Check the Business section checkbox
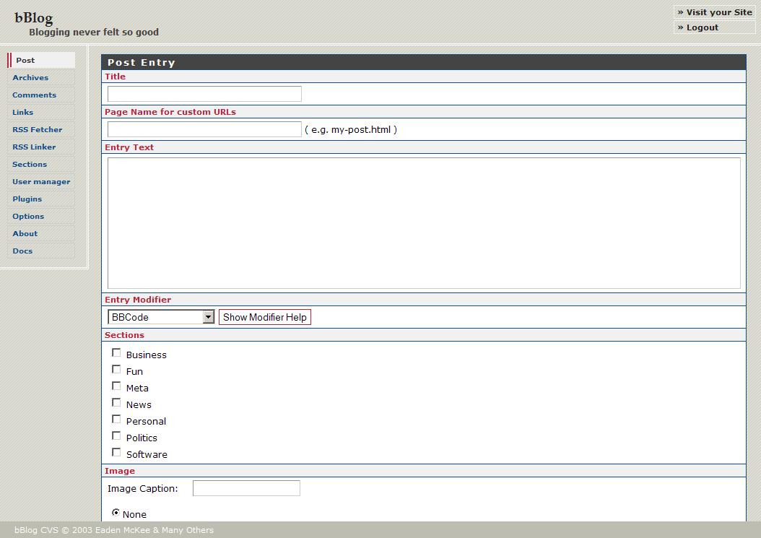Screen dimensions: 761x538 pos(116,353)
